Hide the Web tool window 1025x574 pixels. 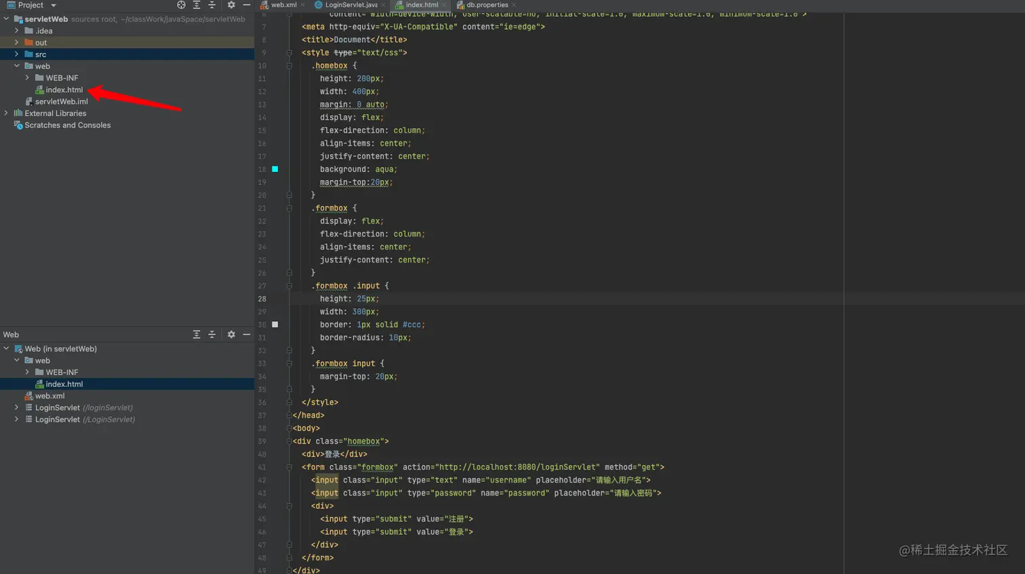(247, 334)
